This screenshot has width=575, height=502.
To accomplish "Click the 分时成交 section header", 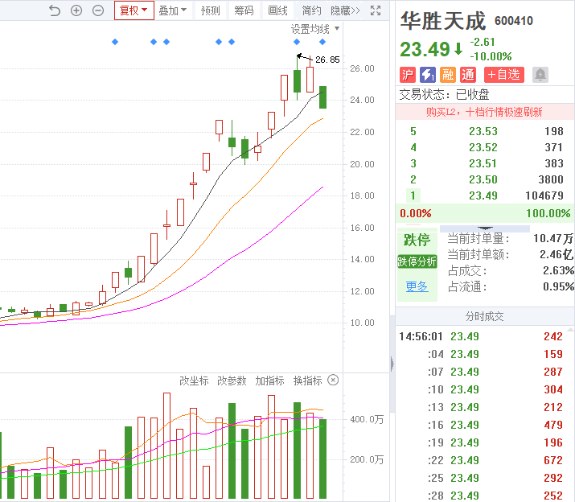I will pyautogui.click(x=485, y=316).
